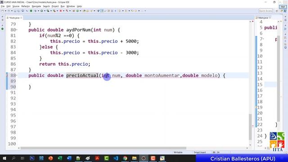Screen dimensions: 288x162
Task: Click the New Java Class green icon
Action: coord(77,11)
